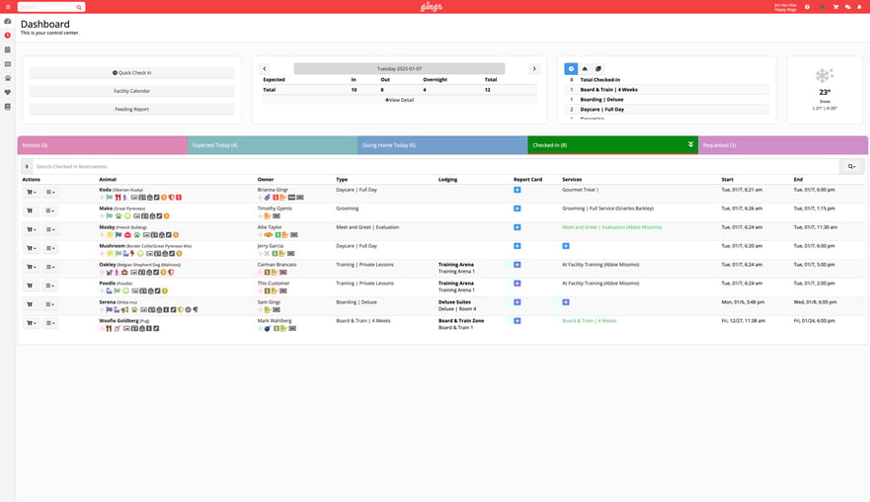The width and height of the screenshot is (870, 502).
Task: Click the heart icon in left sidebar
Action: pyautogui.click(x=8, y=92)
